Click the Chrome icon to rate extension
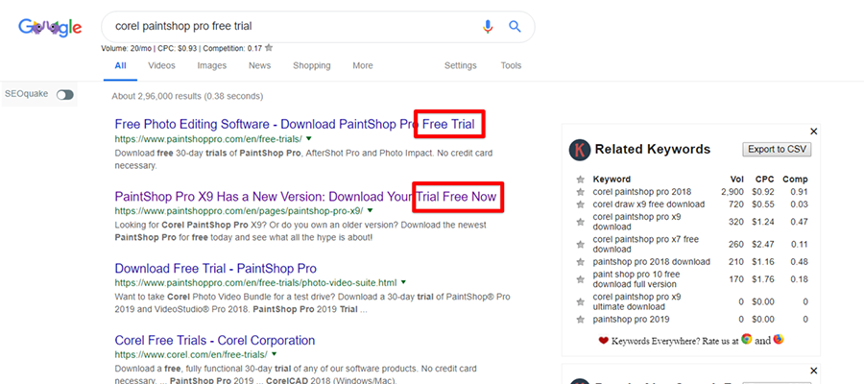864x384 pixels. [746, 339]
